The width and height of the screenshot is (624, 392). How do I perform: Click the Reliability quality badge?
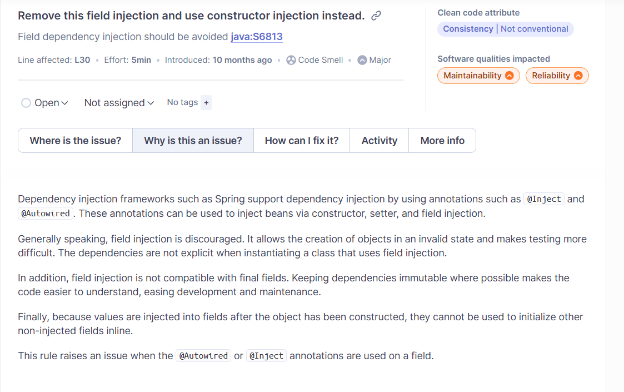(x=557, y=76)
